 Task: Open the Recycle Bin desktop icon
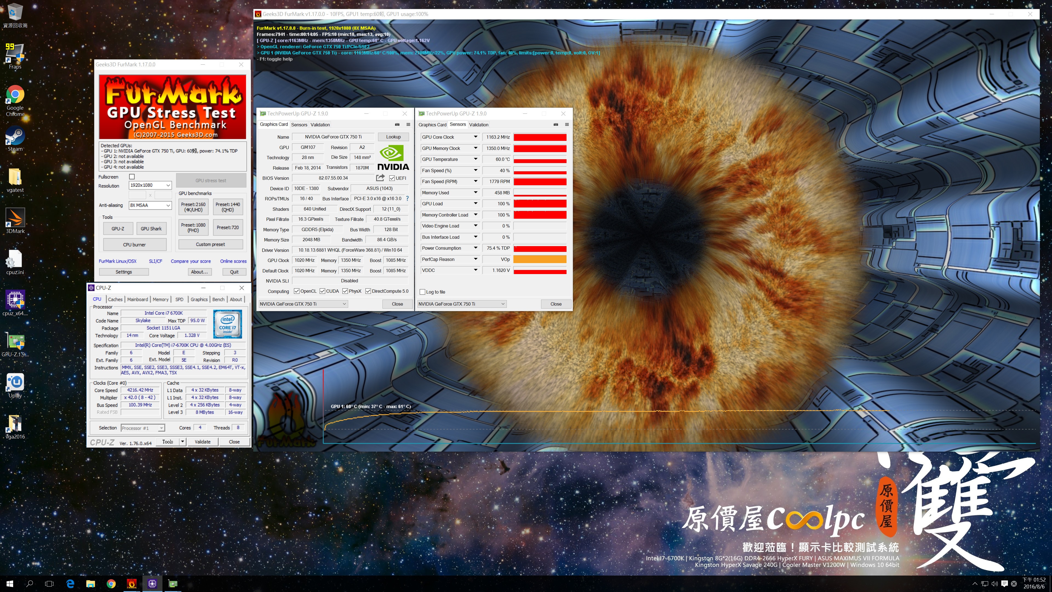pos(15,16)
